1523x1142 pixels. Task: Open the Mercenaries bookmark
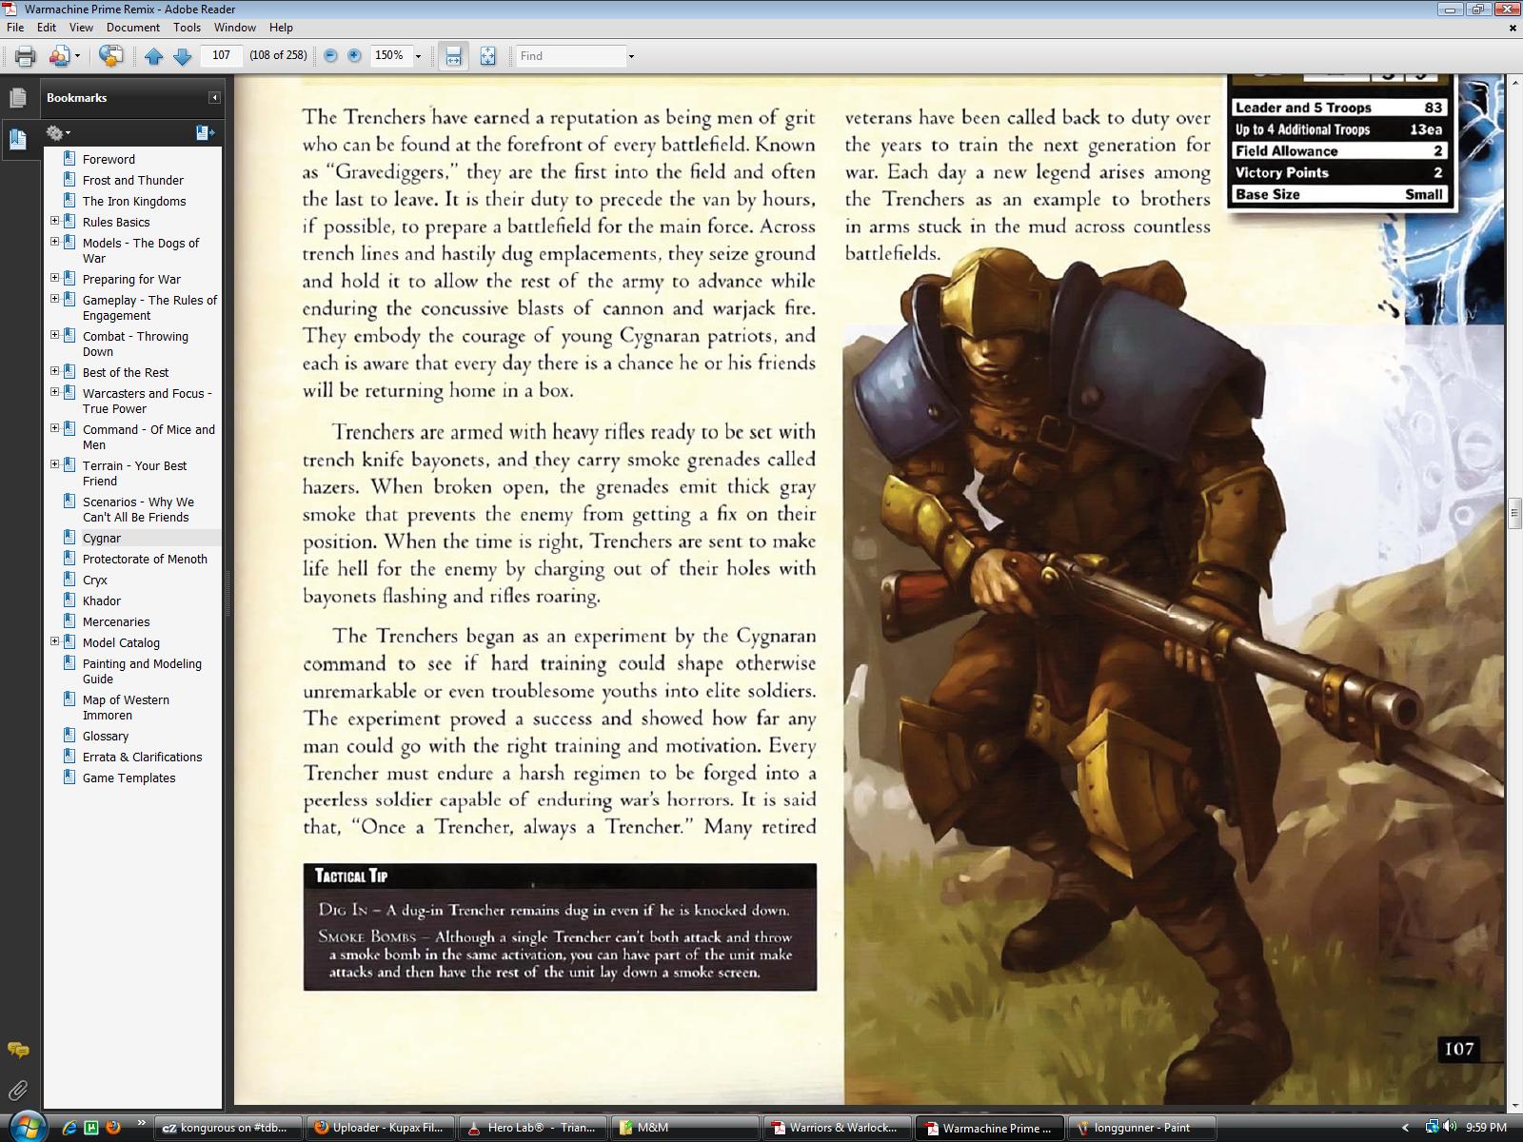click(x=116, y=622)
